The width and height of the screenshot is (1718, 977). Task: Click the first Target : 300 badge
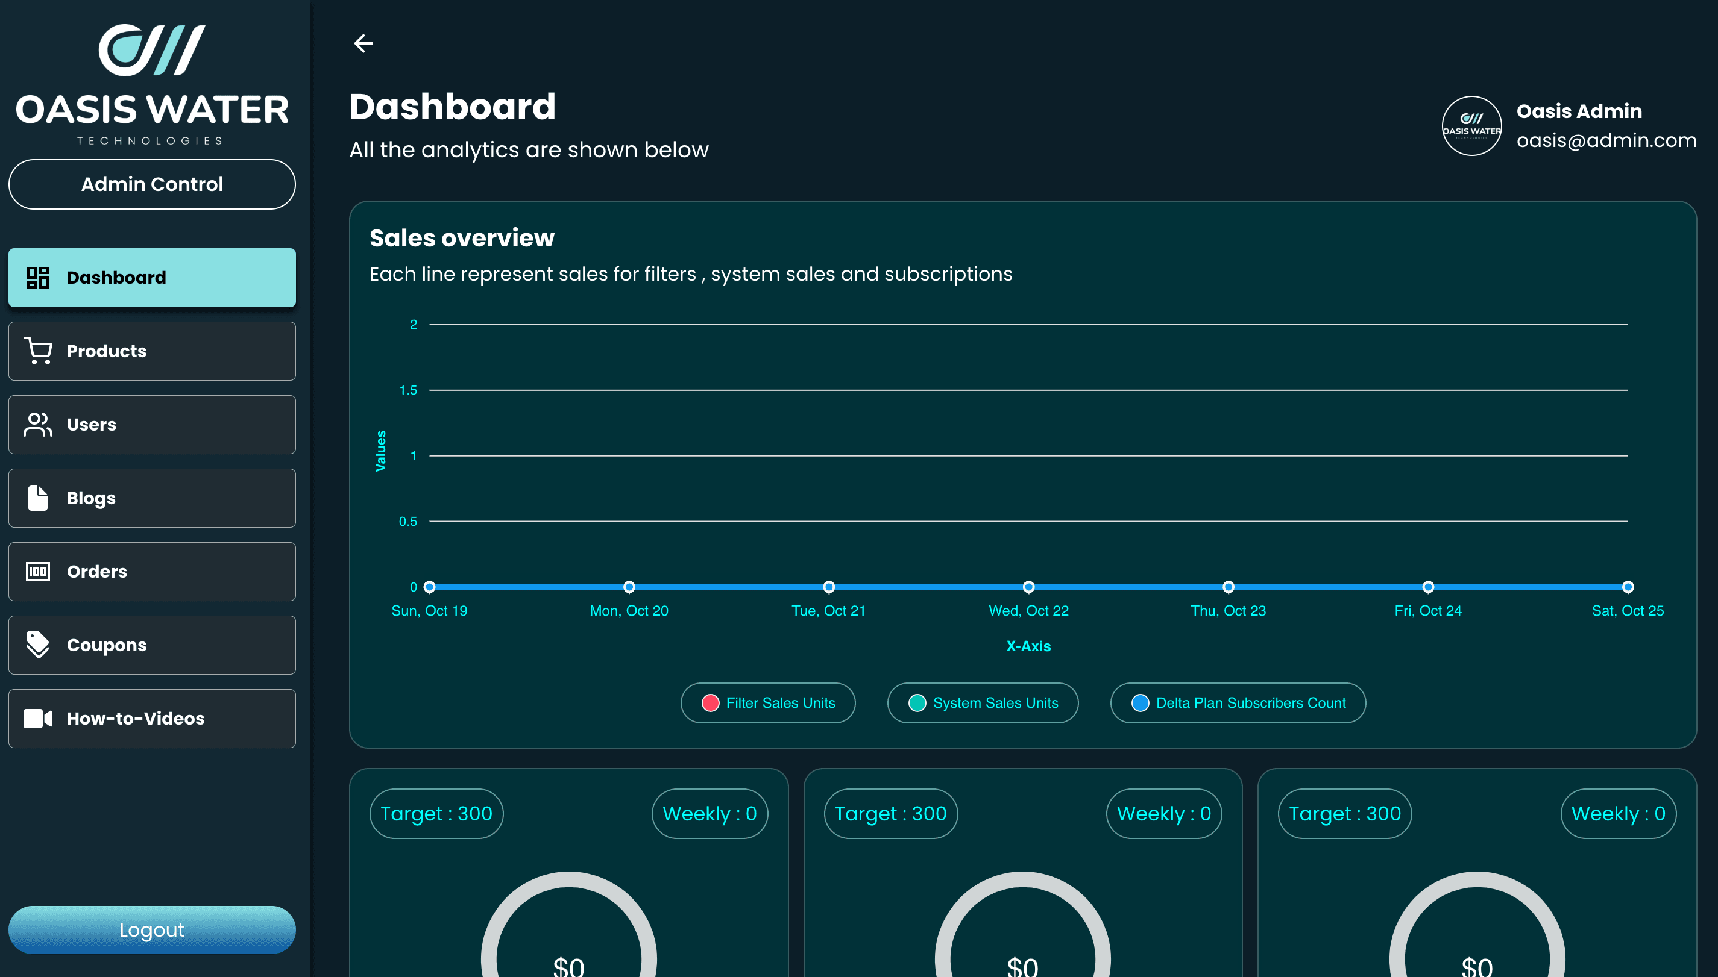(436, 813)
